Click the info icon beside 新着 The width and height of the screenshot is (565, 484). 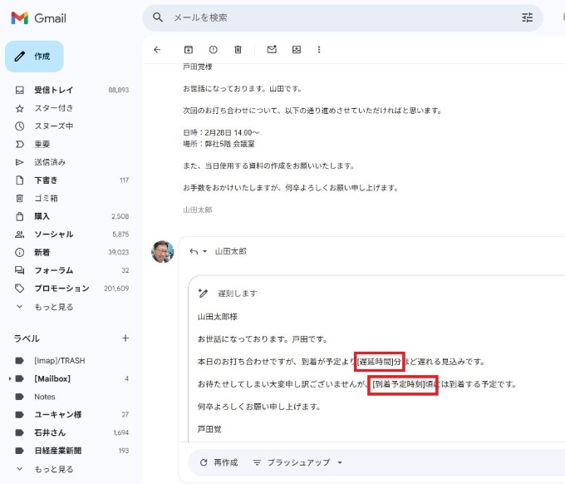click(x=19, y=252)
